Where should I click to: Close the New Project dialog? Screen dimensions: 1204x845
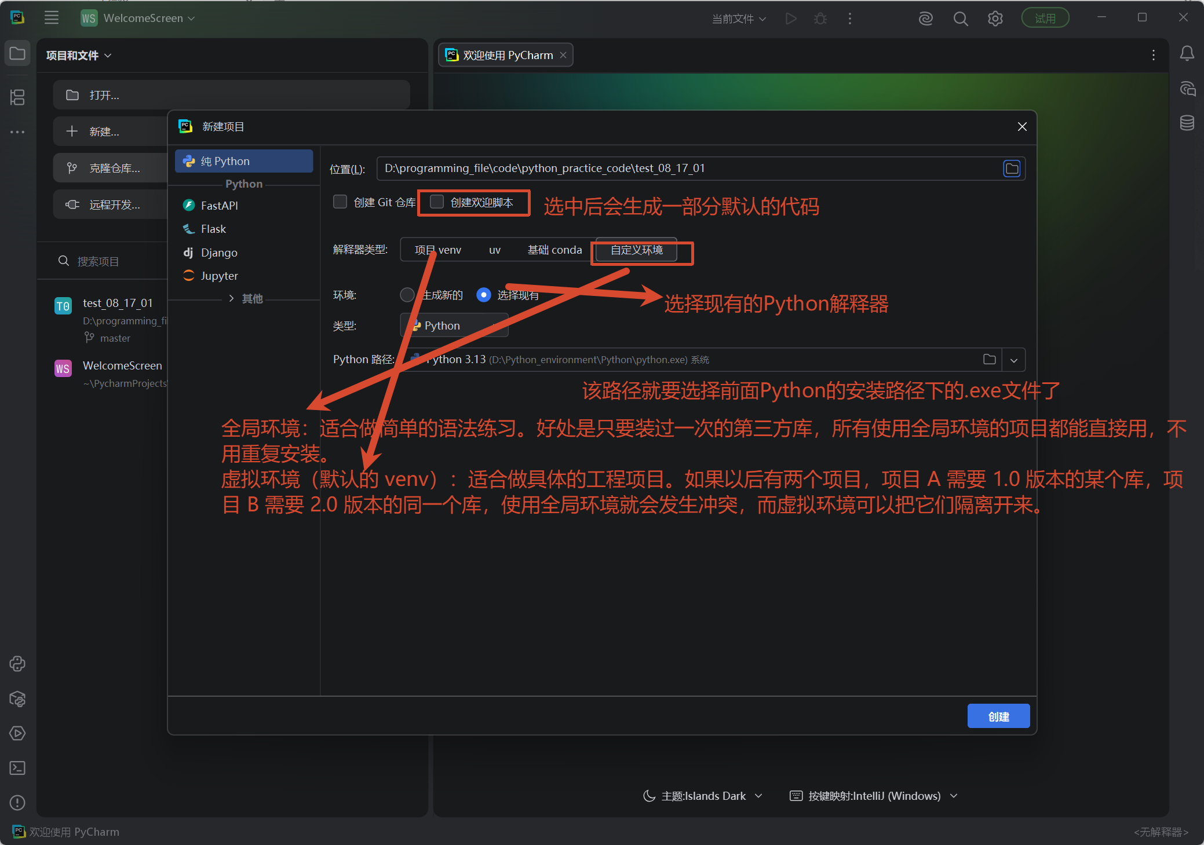[x=1022, y=126]
